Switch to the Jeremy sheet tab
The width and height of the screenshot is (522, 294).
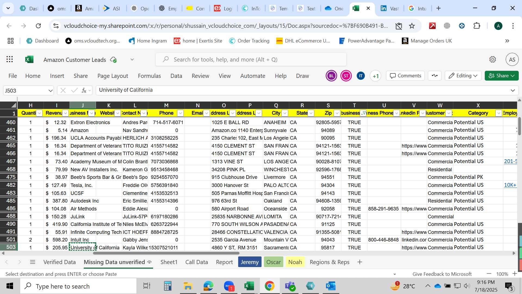(250, 262)
